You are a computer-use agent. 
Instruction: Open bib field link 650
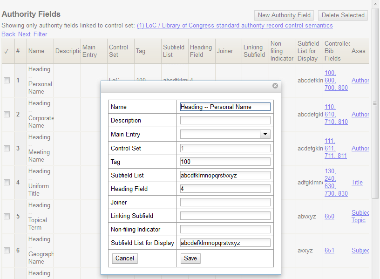point(329,216)
